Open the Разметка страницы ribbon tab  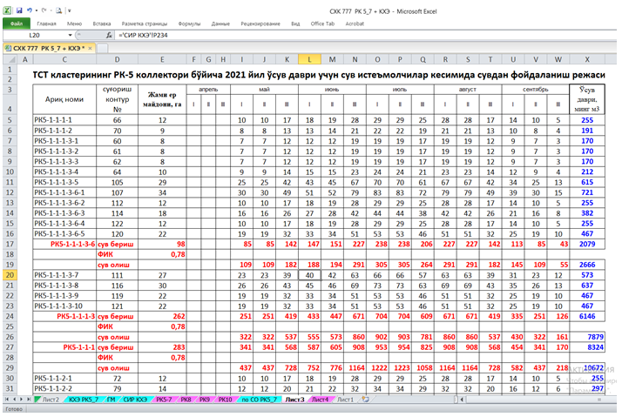pos(145,24)
